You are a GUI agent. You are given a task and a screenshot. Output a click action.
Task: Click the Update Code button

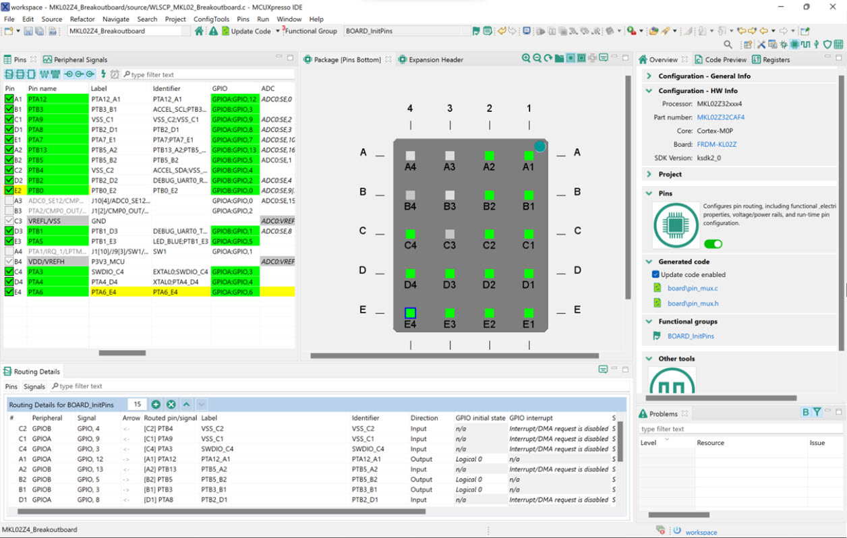[x=246, y=31]
